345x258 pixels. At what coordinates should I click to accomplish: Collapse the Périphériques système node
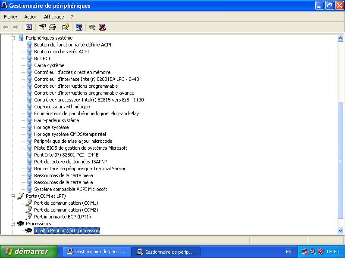coord(13,38)
